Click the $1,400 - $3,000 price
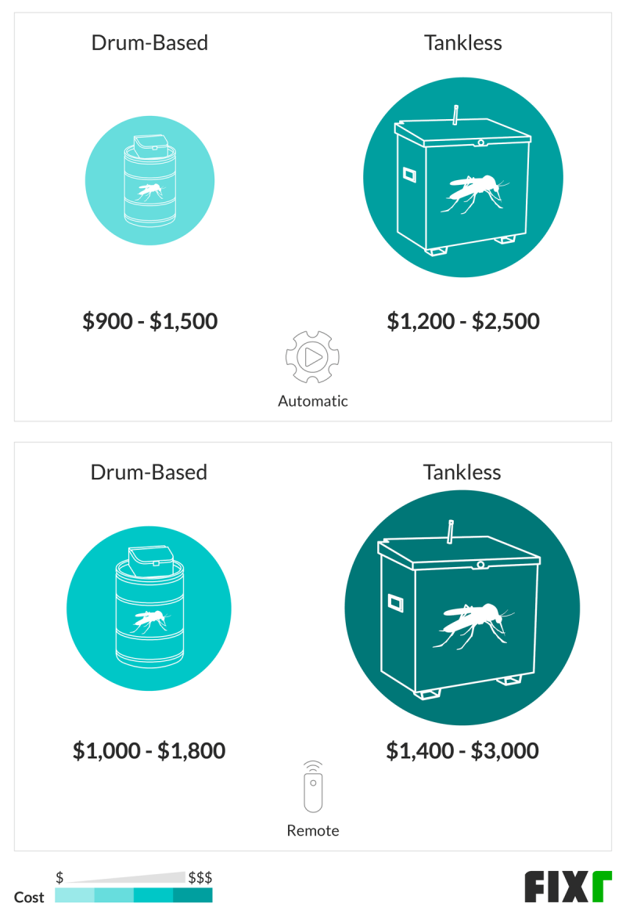 click(x=462, y=751)
